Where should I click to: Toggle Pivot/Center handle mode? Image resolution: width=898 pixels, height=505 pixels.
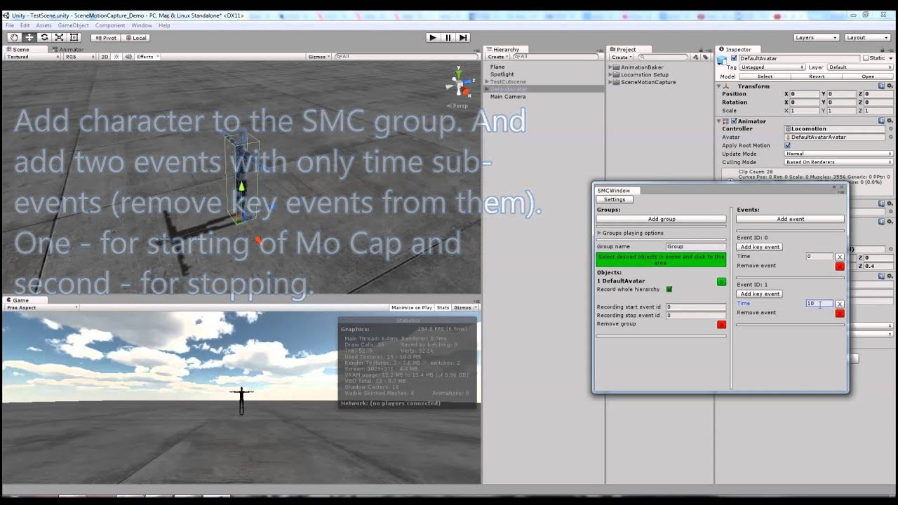105,38
